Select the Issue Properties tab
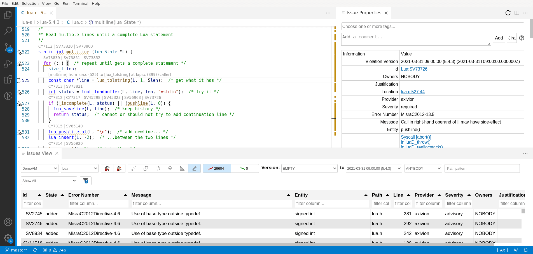Image resolution: width=533 pixels, height=254 pixels. click(364, 13)
